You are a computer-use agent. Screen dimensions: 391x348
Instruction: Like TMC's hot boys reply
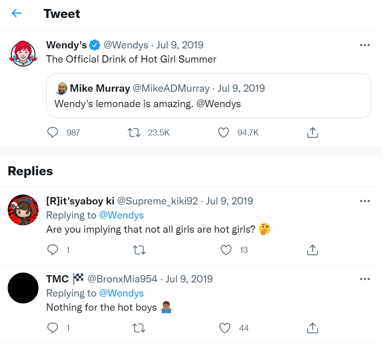(225, 328)
